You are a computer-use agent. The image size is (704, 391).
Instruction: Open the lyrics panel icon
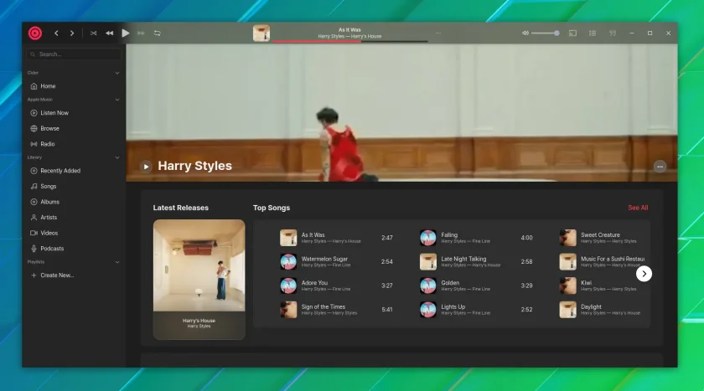click(613, 33)
